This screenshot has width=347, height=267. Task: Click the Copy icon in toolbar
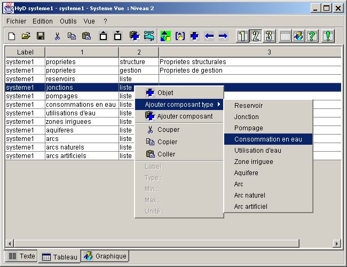point(72,36)
